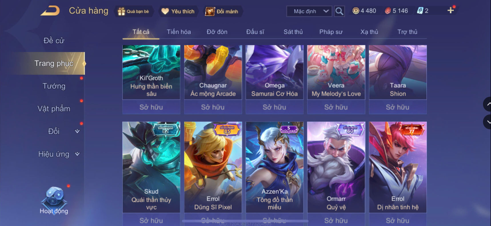Click the upward arrow on right edge
The image size is (491, 226).
(487, 104)
